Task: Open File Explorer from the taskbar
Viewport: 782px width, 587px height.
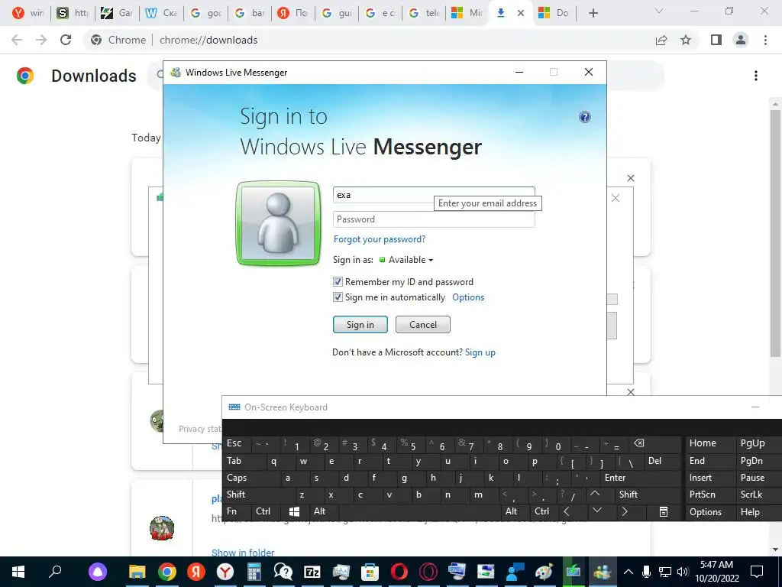Action: point(137,572)
